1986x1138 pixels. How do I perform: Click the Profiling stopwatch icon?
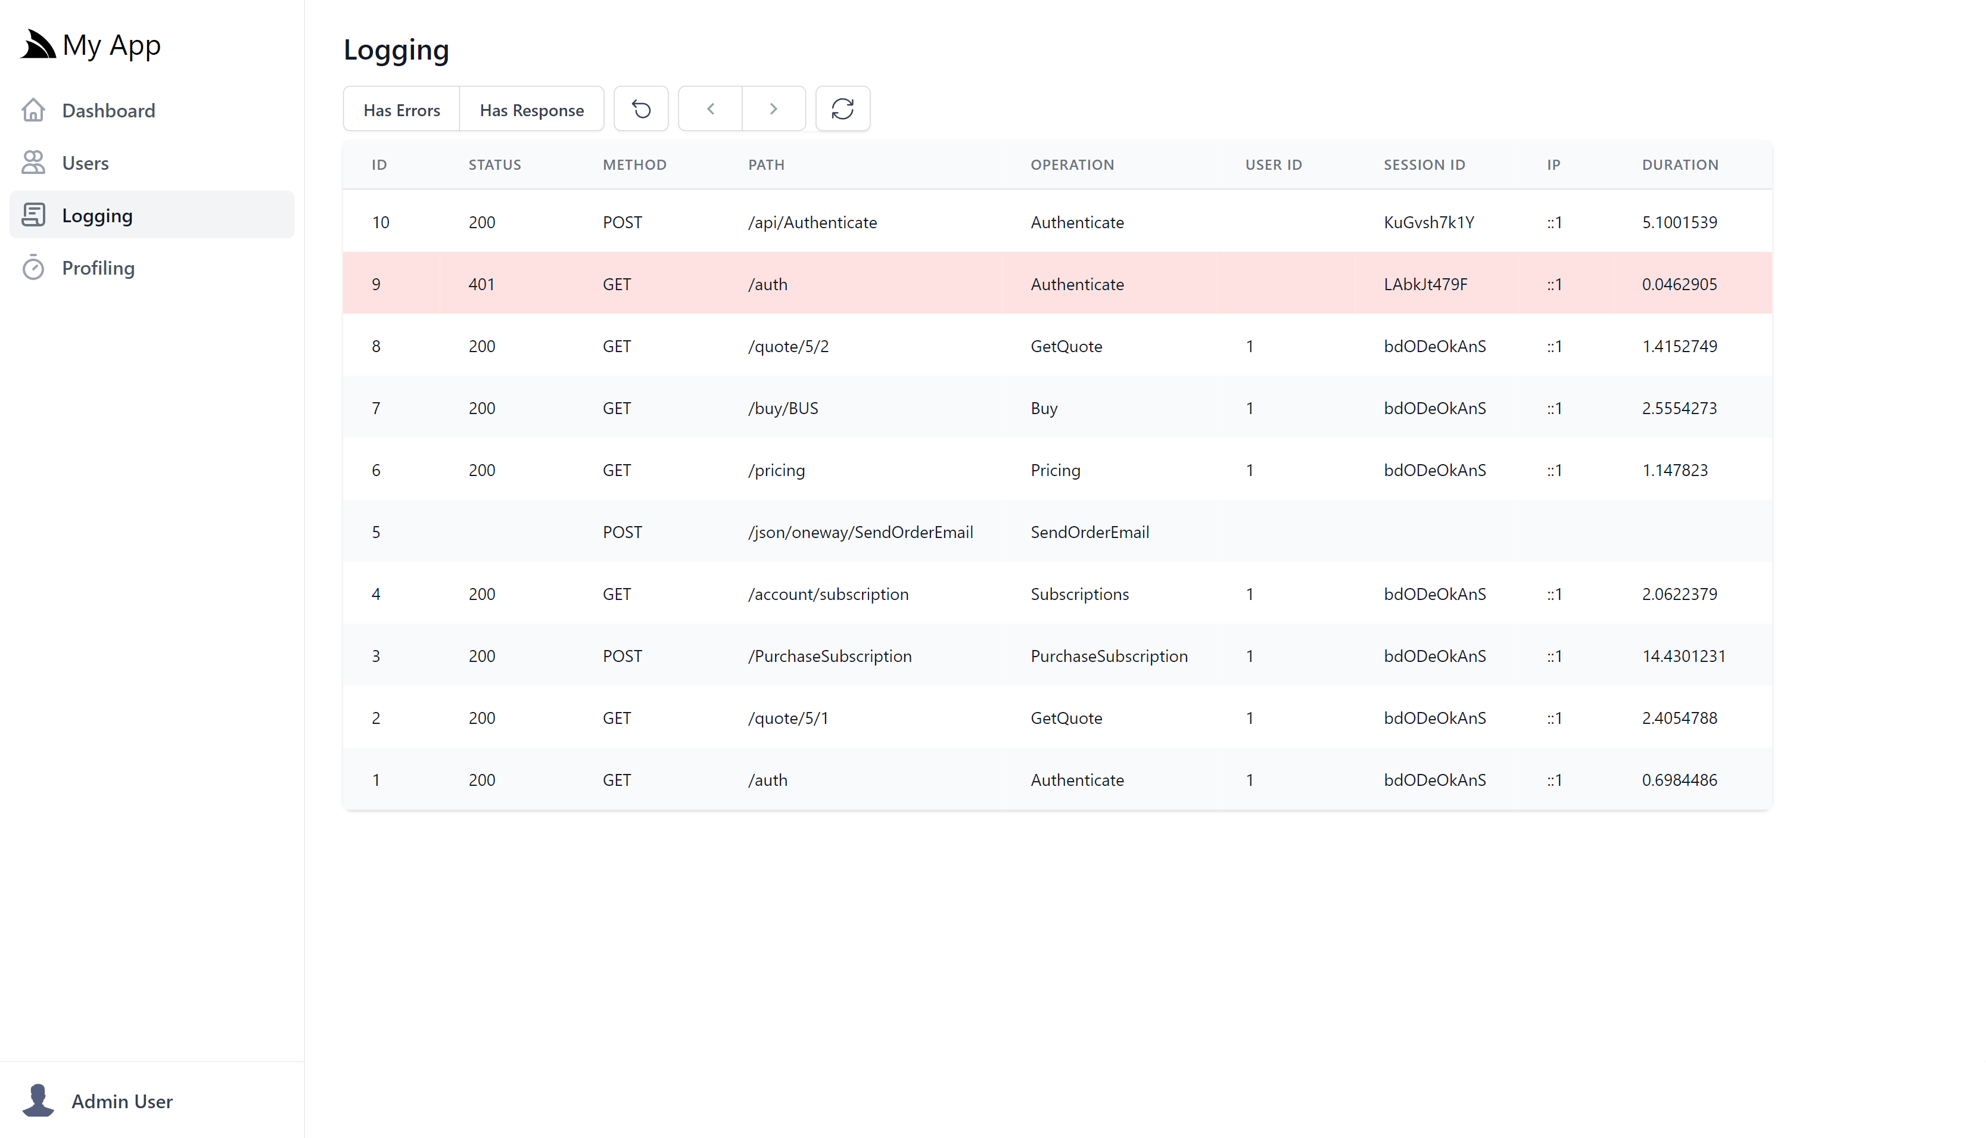[x=33, y=268]
